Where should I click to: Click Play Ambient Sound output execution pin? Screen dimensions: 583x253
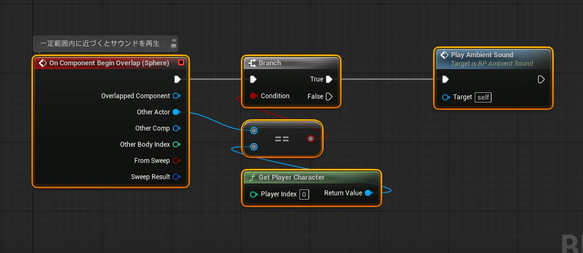coord(541,79)
